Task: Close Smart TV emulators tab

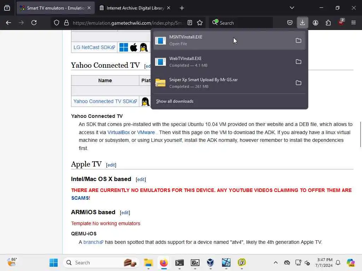Action: tap(89, 8)
